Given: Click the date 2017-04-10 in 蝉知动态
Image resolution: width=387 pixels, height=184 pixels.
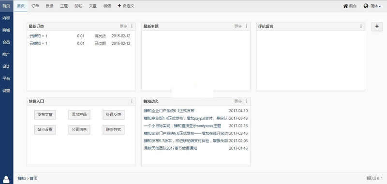Looking at the screenshot, I should coord(238,111).
